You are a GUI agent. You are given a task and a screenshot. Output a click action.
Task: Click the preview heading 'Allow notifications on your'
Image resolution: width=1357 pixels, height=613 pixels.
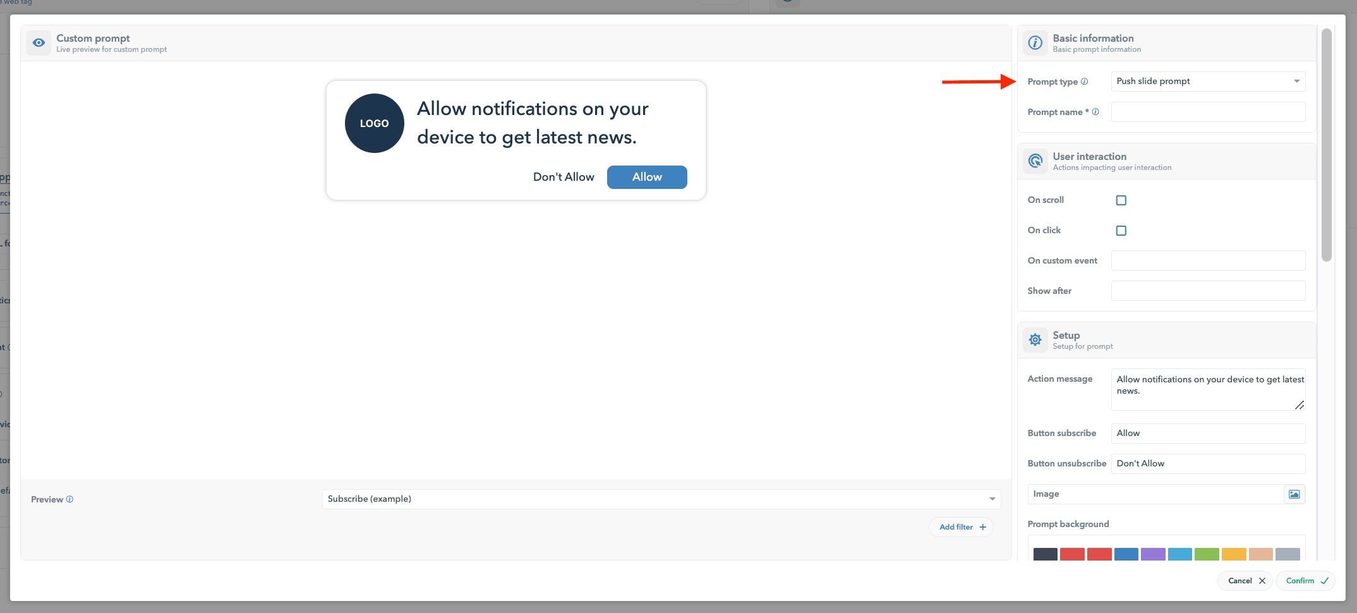point(533,109)
